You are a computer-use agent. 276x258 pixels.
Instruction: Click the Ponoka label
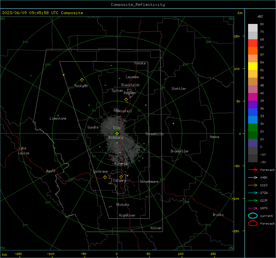point(140,63)
